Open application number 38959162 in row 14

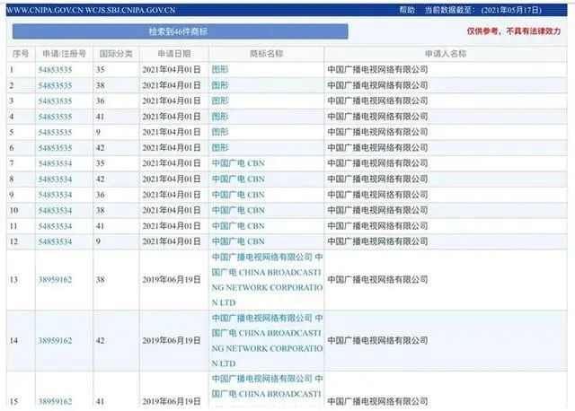[55, 341]
